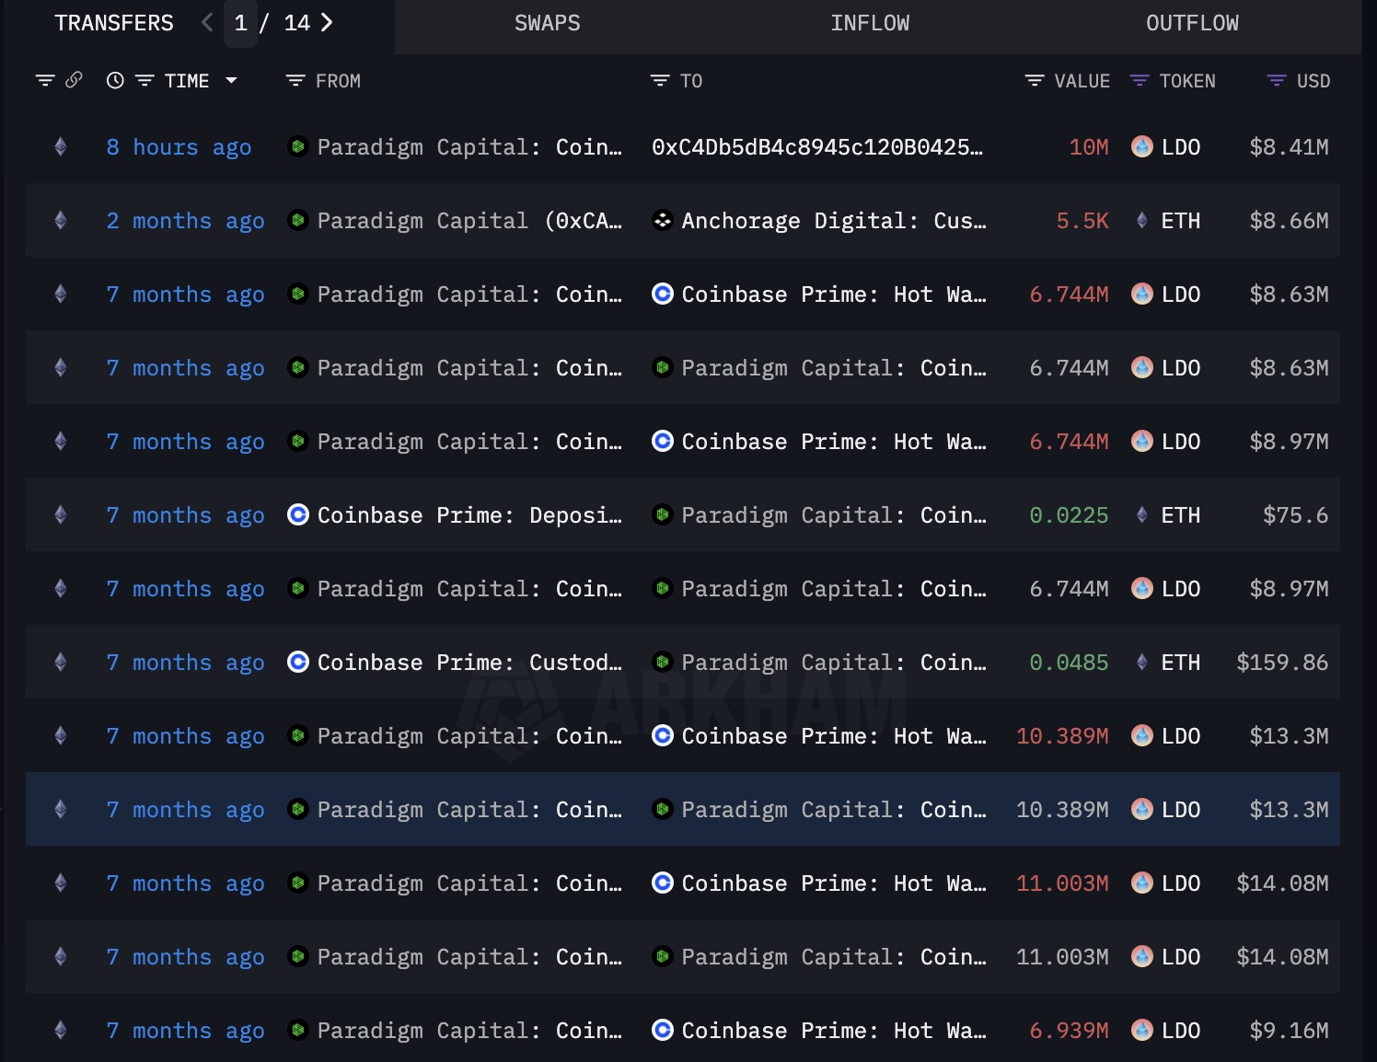Screen dimensions: 1377x1062
Task: Select the 0.0225 ETH value
Action: pos(1069,515)
